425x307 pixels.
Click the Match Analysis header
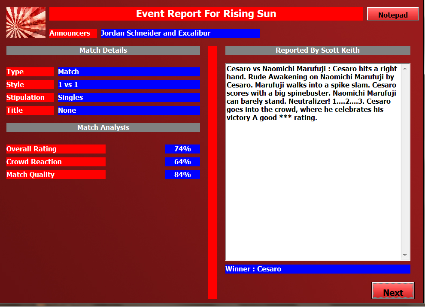pyautogui.click(x=103, y=127)
